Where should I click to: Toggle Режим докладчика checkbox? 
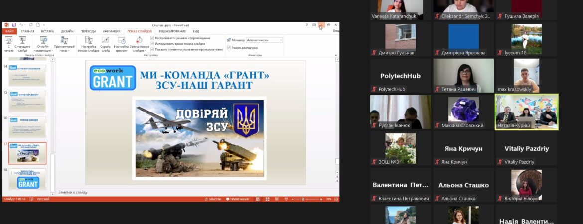click(x=229, y=48)
